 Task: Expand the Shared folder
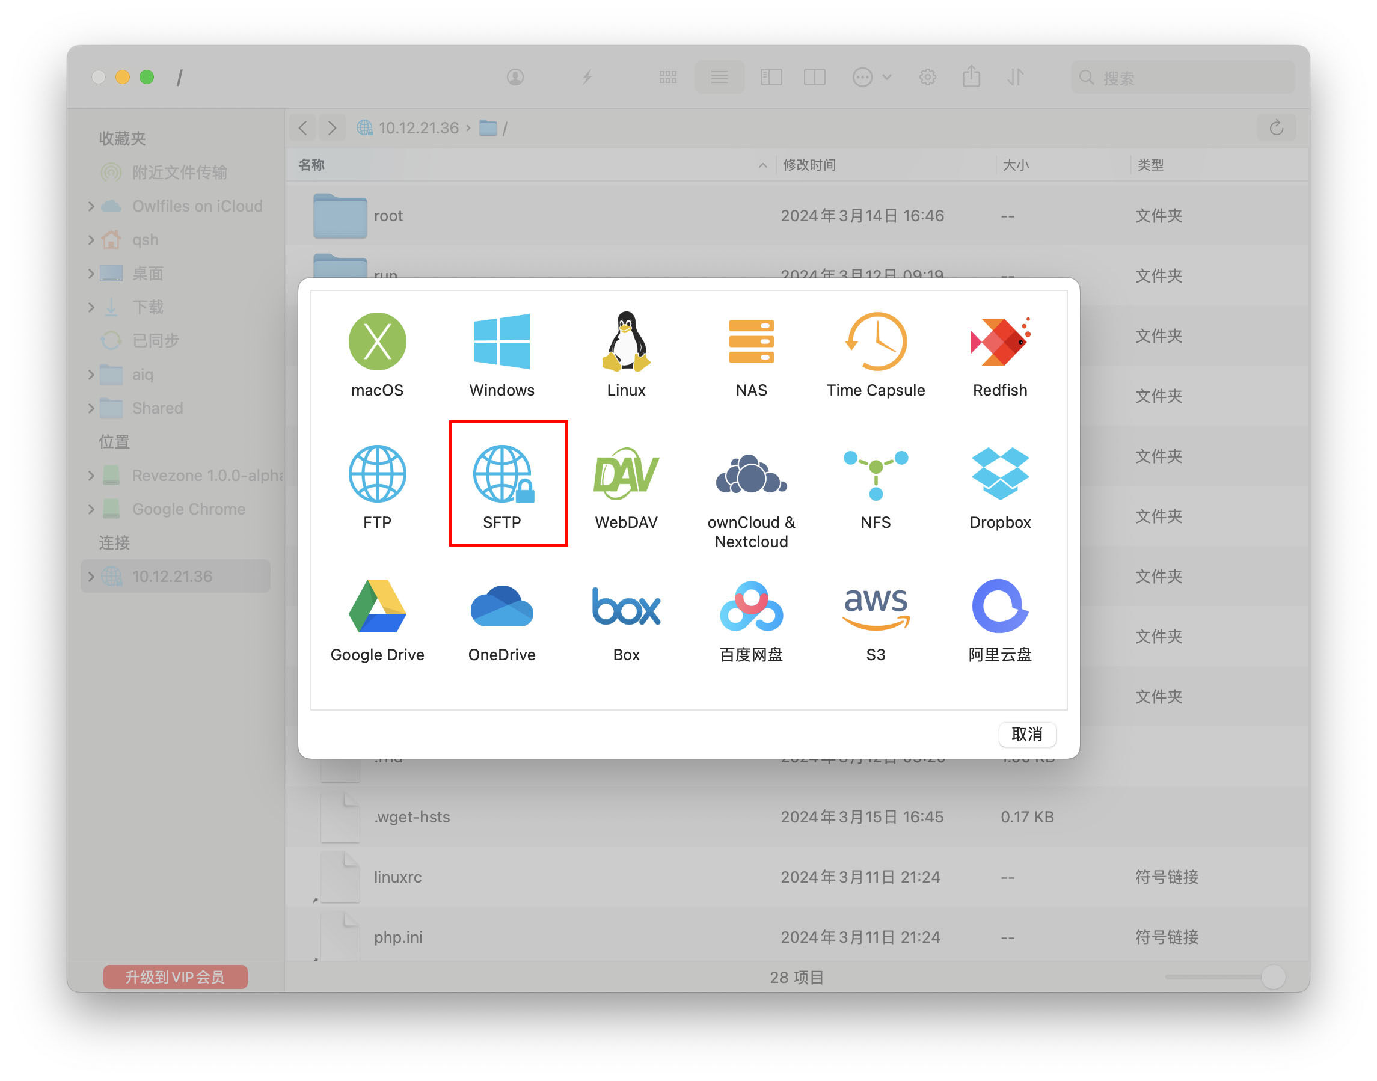tap(91, 408)
